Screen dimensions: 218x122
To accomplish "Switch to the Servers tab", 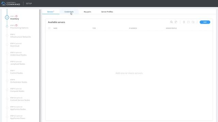I will (x=51, y=12).
